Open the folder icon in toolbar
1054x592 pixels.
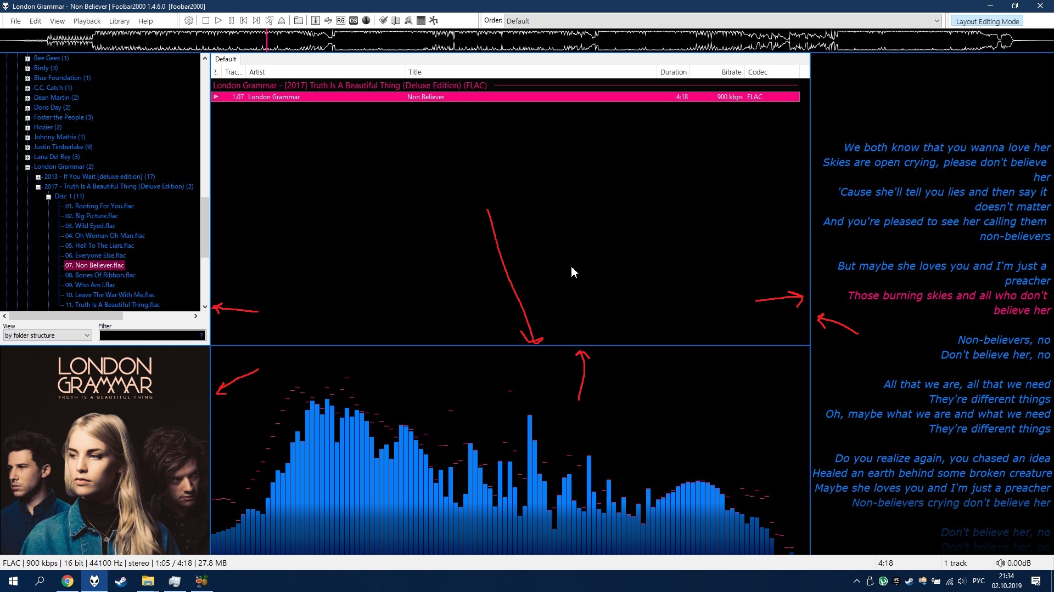[x=299, y=20]
